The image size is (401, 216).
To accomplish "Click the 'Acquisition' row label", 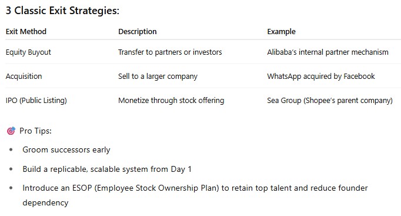I will (x=24, y=77).
